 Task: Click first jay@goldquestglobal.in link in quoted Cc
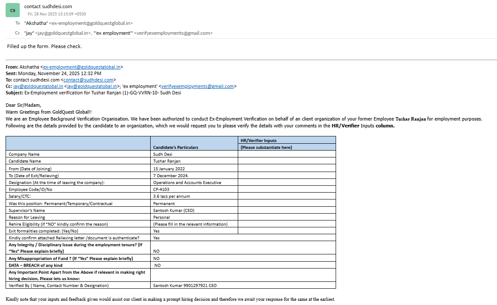point(38,86)
